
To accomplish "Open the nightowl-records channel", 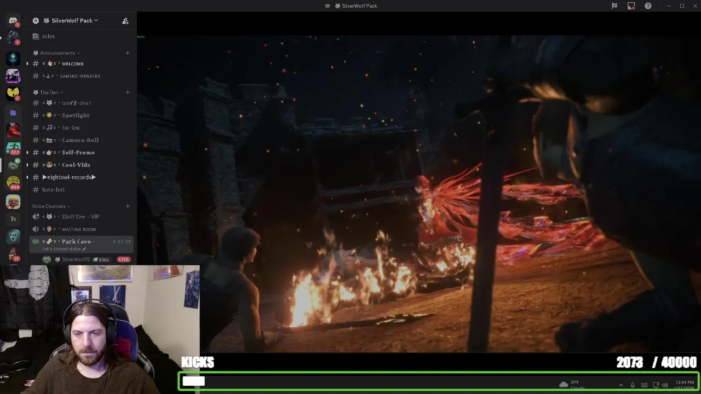I will click(81, 177).
